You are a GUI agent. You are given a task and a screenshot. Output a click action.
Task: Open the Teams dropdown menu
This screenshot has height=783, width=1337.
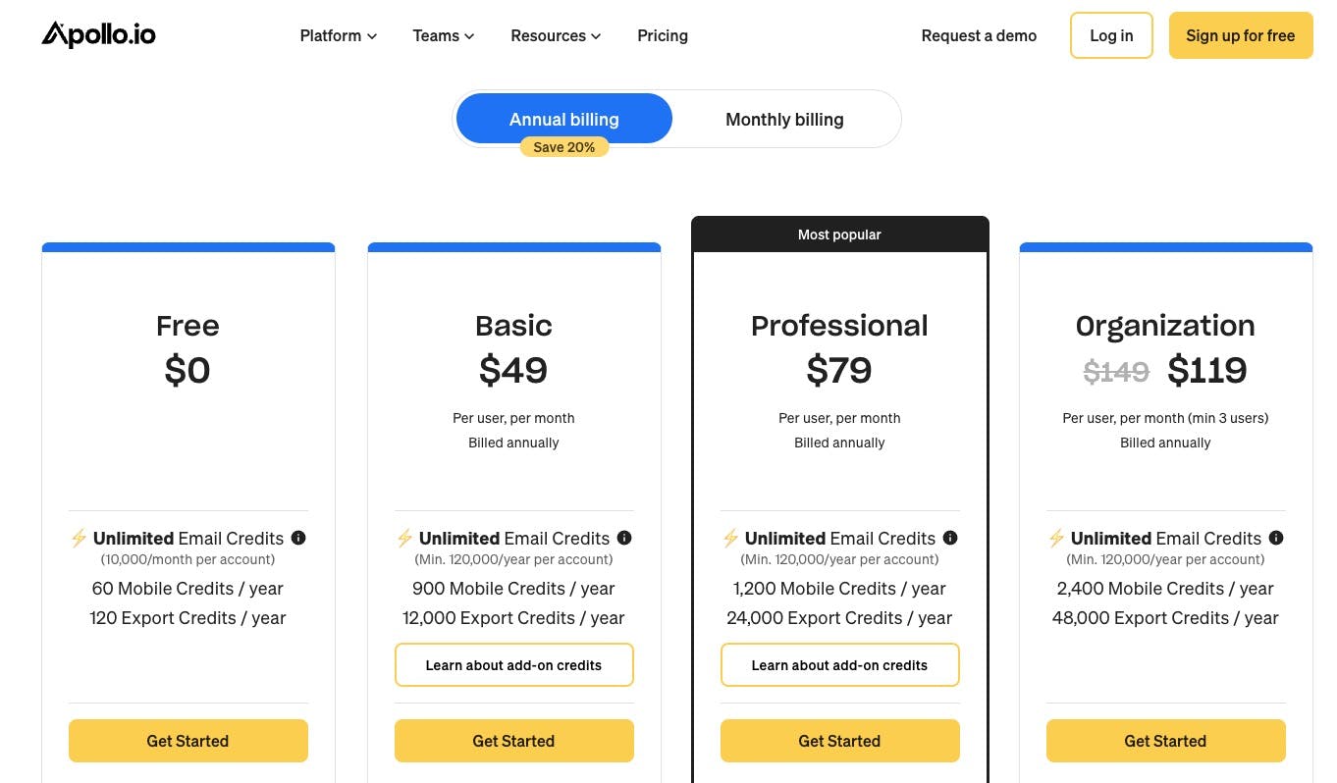tap(443, 36)
